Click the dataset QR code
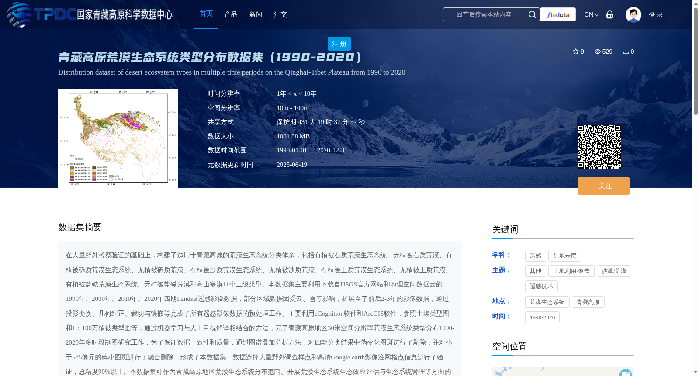699x376 pixels. 599,147
